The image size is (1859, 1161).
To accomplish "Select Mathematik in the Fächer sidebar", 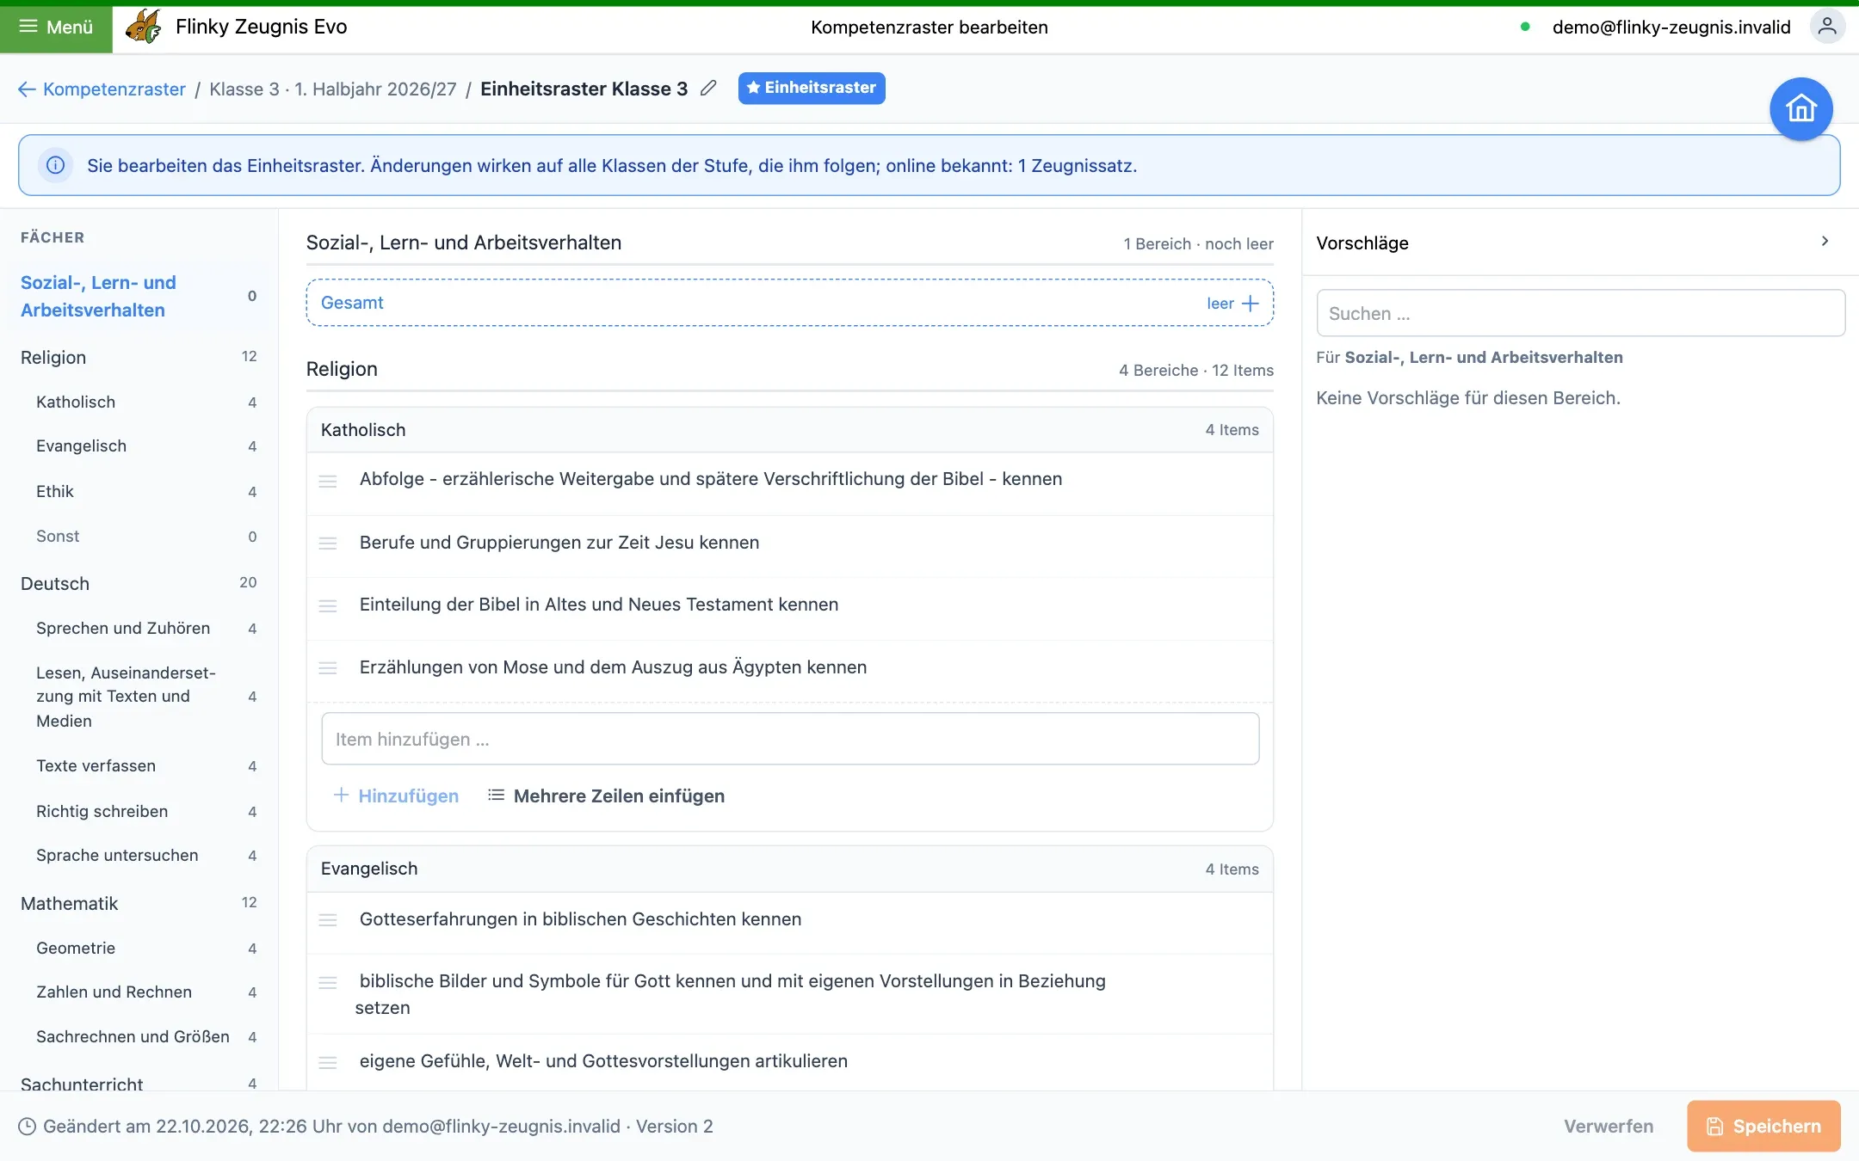I will pos(138,903).
